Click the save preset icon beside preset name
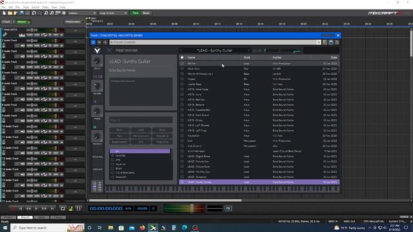Image resolution: width=413 pixels, height=232 pixels. pyautogui.click(x=255, y=50)
